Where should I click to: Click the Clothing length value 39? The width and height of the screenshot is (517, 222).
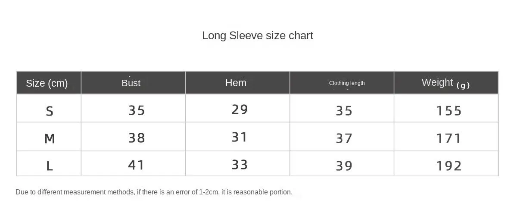pos(344,166)
